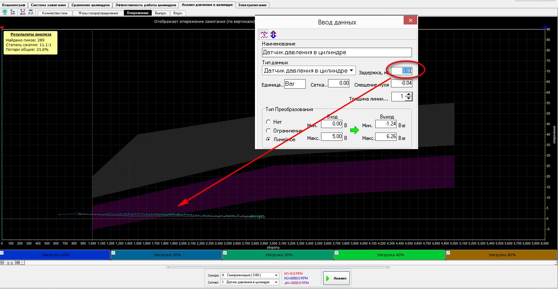Click the Вход Макс. field 5.00
The height and width of the screenshot is (289, 558).
(331, 137)
